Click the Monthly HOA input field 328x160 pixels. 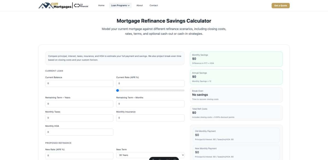click(79, 132)
